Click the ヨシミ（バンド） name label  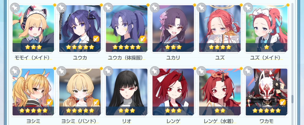click(80, 121)
